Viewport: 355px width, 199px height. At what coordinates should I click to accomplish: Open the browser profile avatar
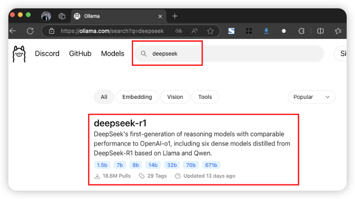point(46,16)
